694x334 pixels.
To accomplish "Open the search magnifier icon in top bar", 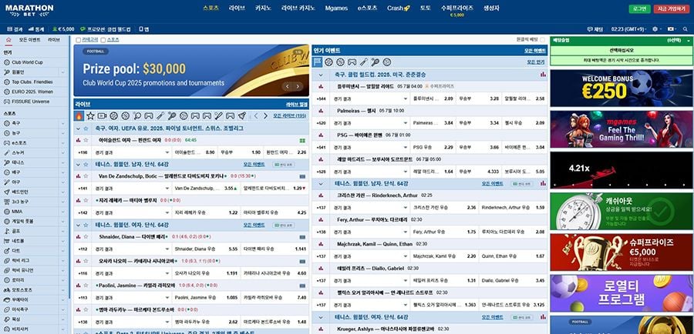I will [686, 29].
